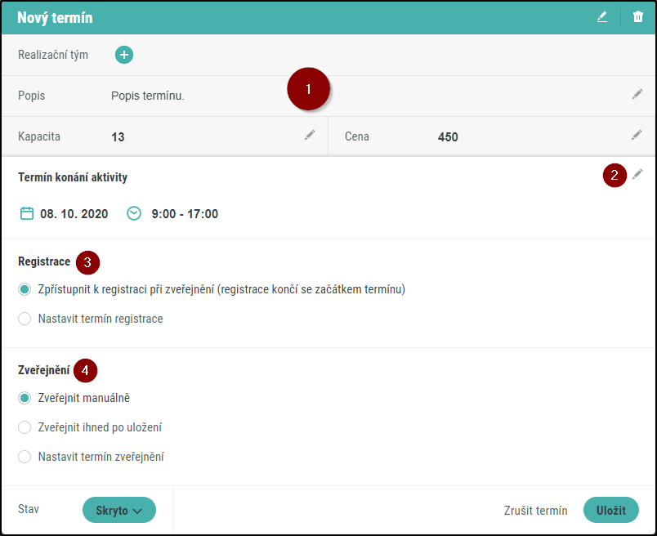
Task: Click the Uložit save button
Action: coord(610,510)
